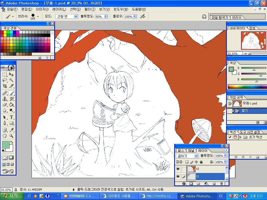Create new layer set folder in Layers panel
267x200 pixels.
tap(198, 184)
